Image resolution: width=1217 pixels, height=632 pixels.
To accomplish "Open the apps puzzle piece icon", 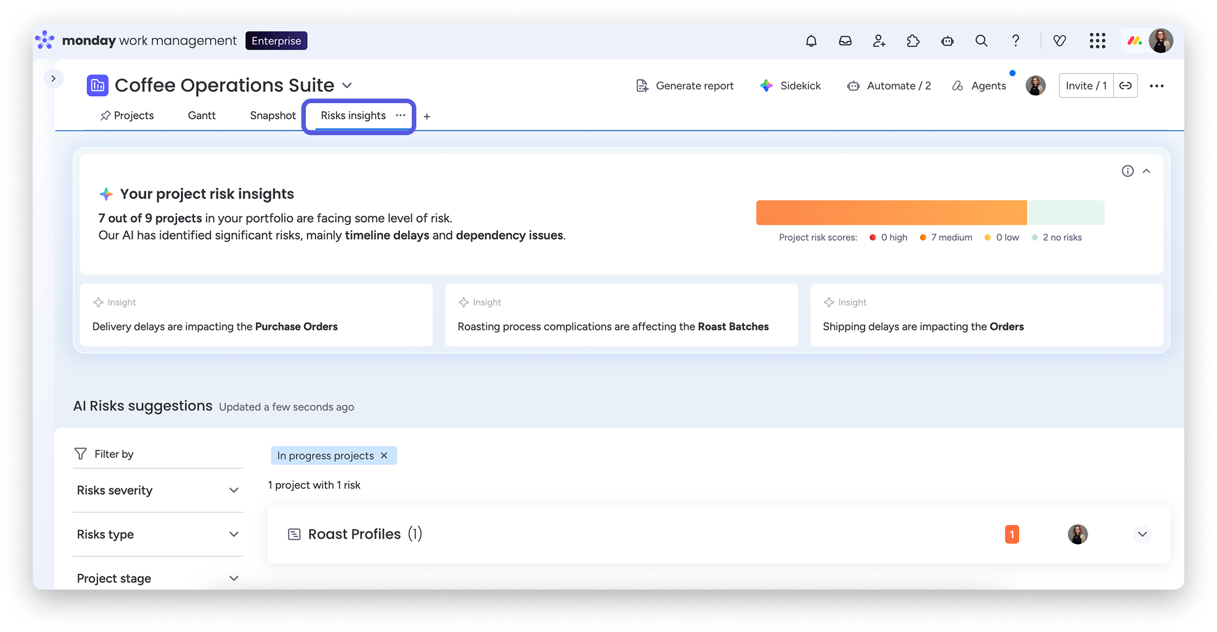I will pos(913,41).
